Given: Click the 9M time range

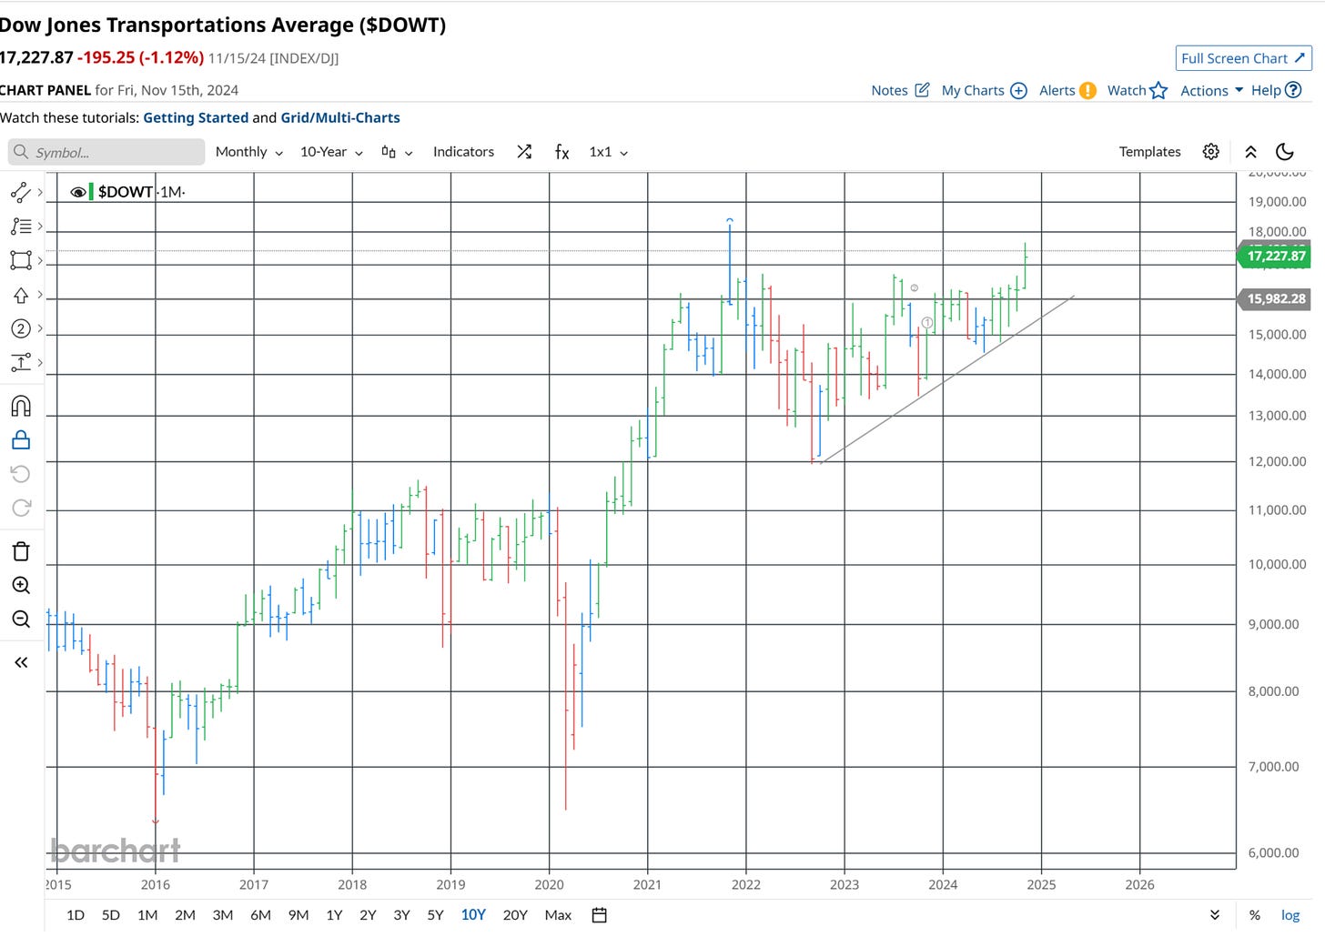Looking at the screenshot, I should coord(298,915).
